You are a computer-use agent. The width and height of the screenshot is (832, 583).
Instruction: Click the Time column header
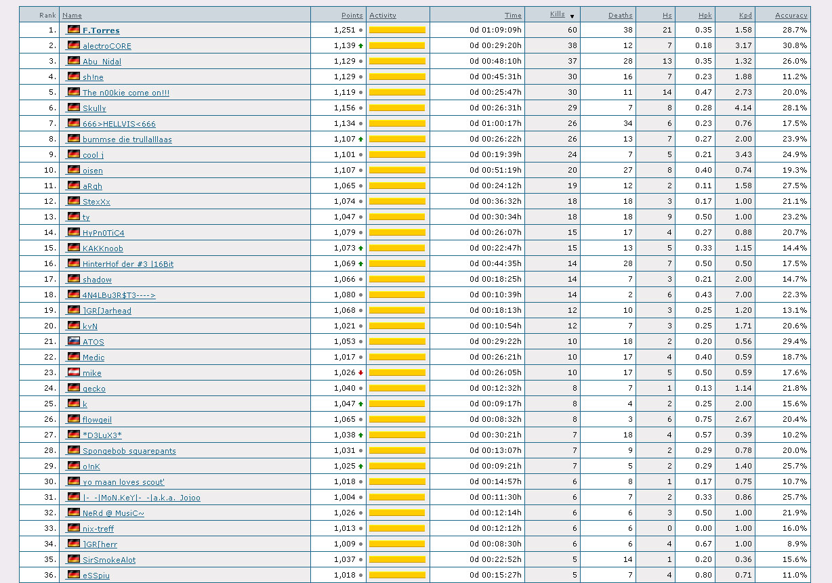click(513, 15)
